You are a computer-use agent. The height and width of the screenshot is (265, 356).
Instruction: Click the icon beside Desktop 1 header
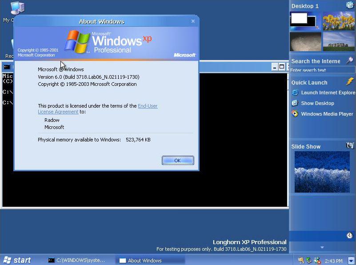(x=350, y=5)
